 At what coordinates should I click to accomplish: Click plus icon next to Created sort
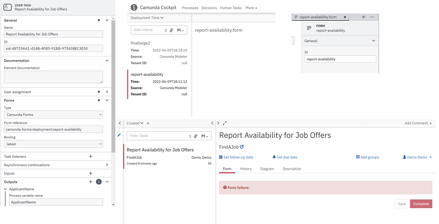coord(148,123)
